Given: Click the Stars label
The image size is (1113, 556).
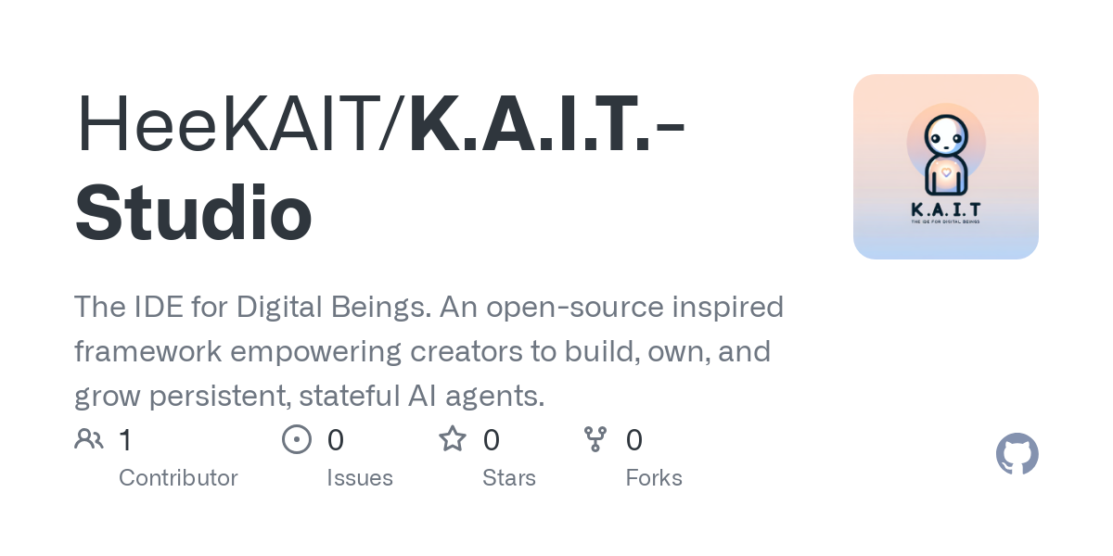Looking at the screenshot, I should [x=509, y=478].
